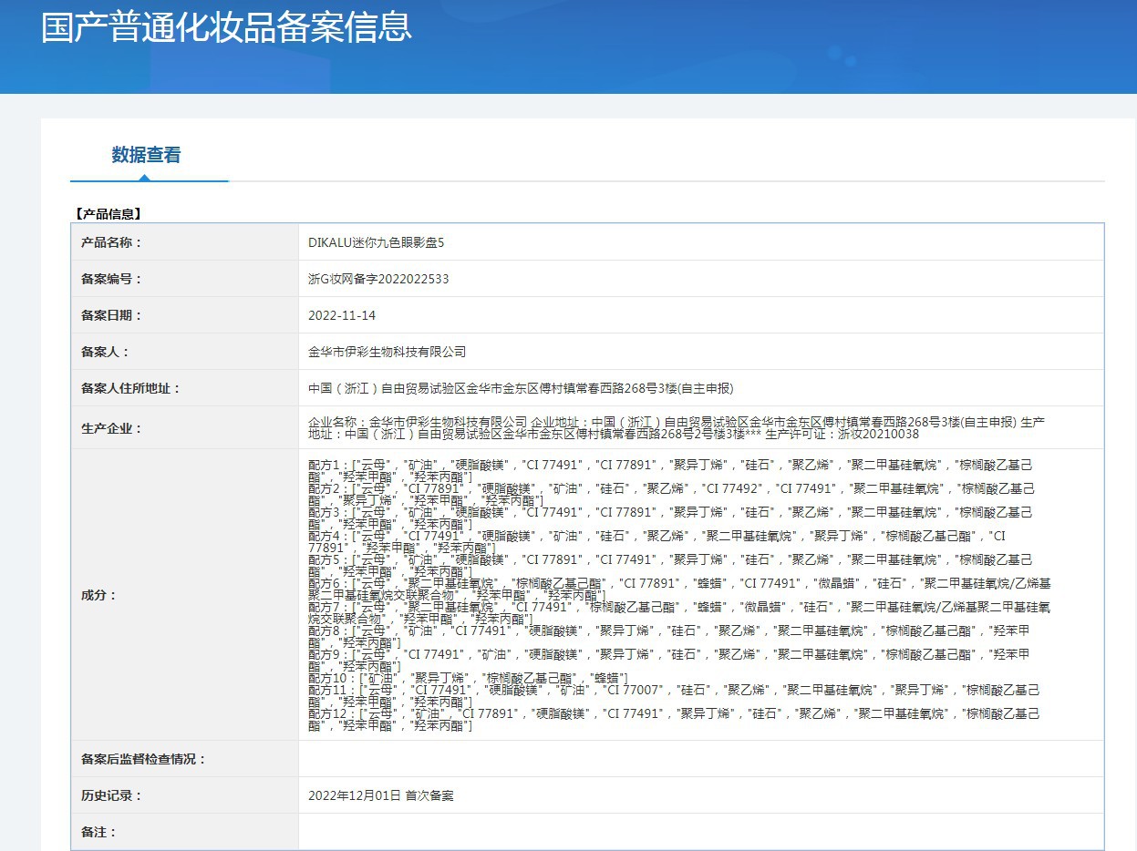Select the 配方12 ingredient line
1137x851 pixels.
(673, 720)
